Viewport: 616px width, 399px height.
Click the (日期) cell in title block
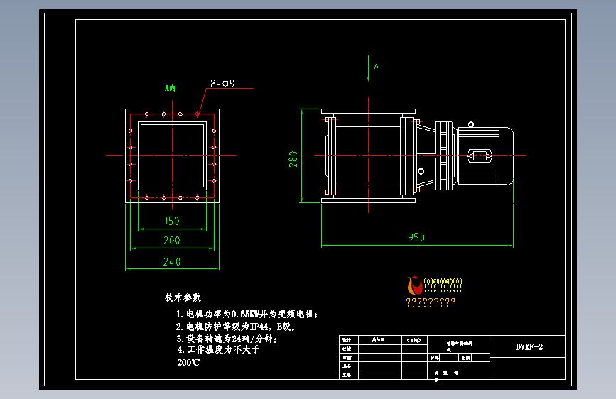(414, 340)
